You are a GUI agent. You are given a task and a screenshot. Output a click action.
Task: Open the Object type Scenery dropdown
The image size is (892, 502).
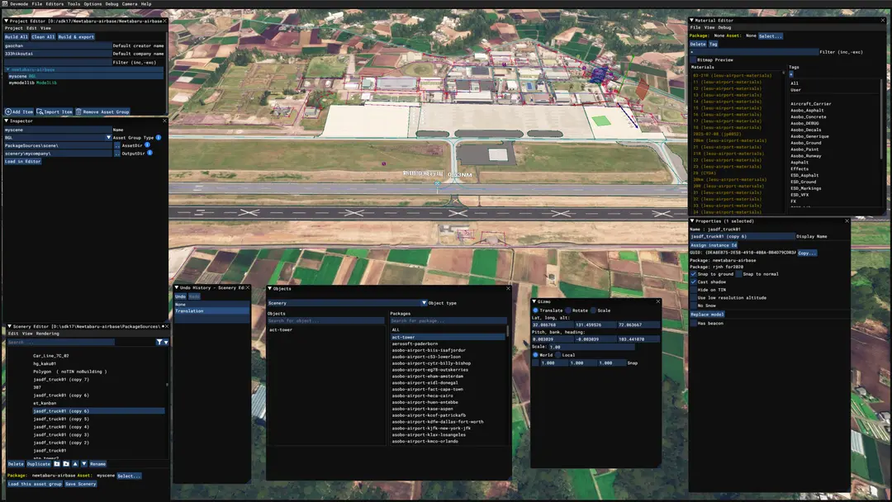point(424,303)
